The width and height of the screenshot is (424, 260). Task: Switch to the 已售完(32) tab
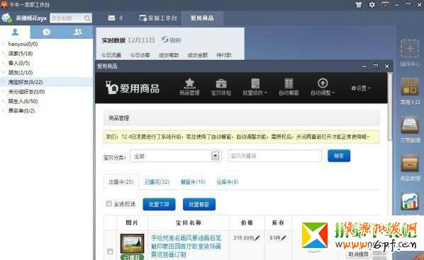pos(157,182)
